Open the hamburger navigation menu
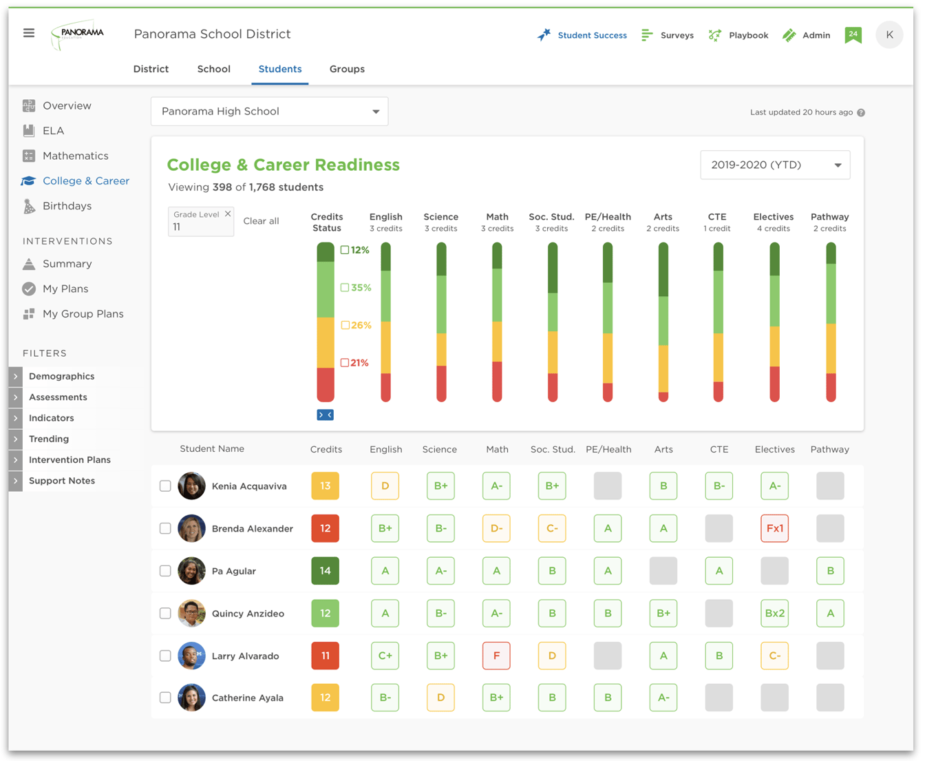Viewport: 925px width, 761px height. (29, 33)
